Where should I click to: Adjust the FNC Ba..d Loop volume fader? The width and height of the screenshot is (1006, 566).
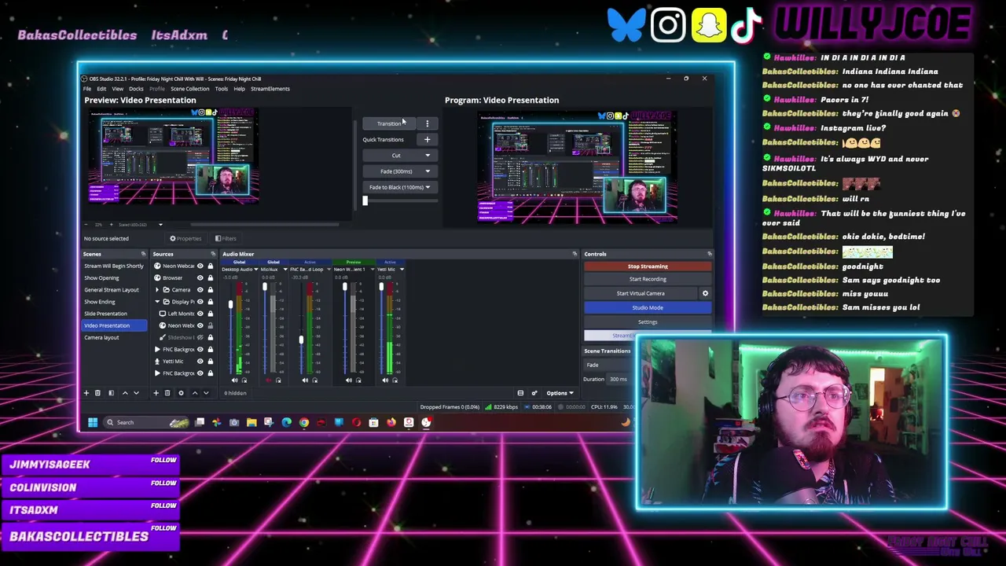301,340
